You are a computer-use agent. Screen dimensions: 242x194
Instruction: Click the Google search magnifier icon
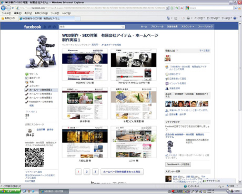pos(236,8)
